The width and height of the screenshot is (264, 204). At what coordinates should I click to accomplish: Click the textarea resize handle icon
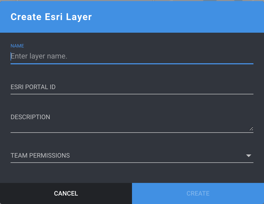point(251,129)
